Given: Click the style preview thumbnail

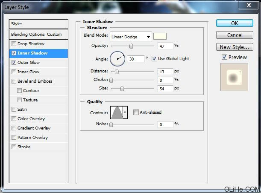Looking at the screenshot, I should click(233, 77).
